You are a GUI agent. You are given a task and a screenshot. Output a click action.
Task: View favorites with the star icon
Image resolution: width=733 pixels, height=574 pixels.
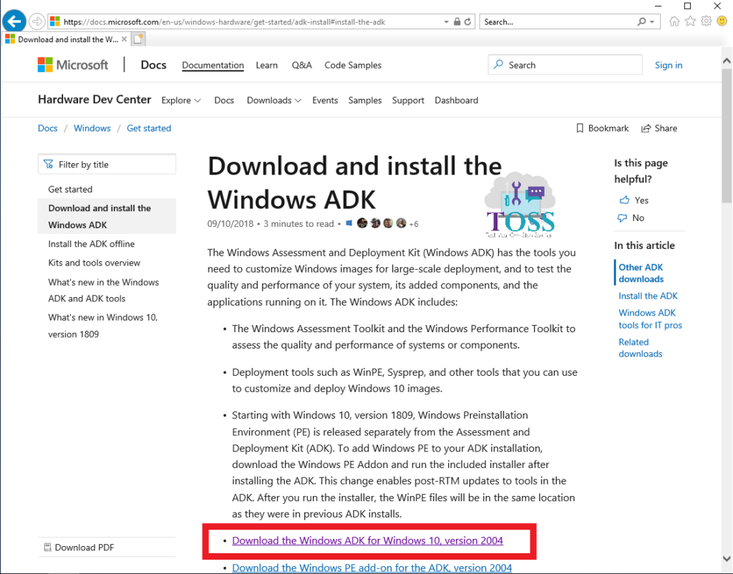coord(689,21)
